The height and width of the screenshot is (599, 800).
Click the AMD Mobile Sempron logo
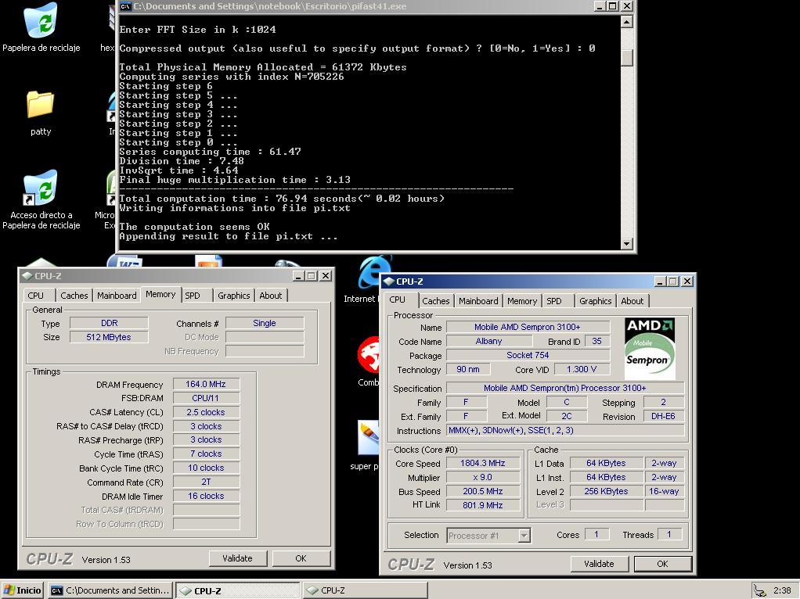tap(650, 348)
